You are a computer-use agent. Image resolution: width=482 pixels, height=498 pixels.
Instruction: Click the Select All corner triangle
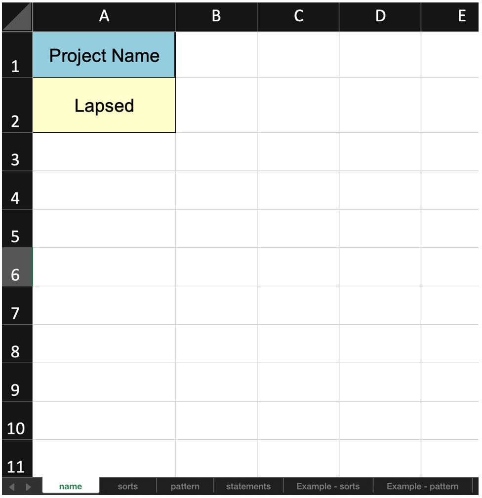pyautogui.click(x=17, y=17)
